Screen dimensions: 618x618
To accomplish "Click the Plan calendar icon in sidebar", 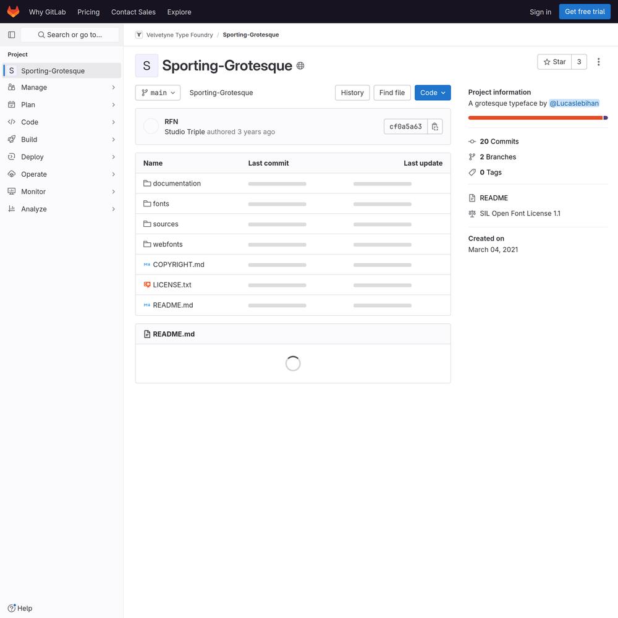I will tap(11, 104).
